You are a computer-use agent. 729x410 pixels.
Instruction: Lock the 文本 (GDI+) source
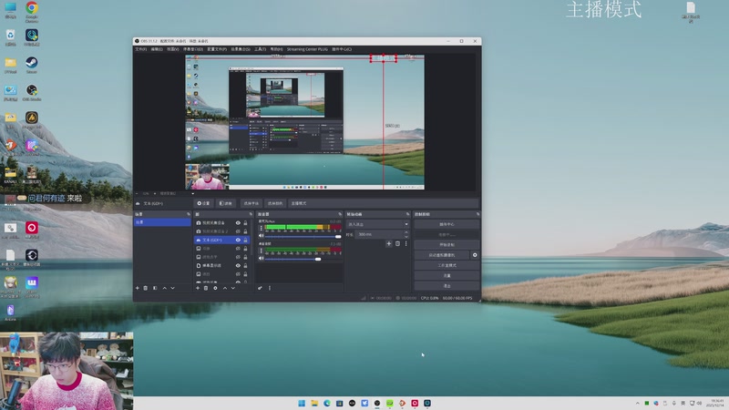coord(246,240)
